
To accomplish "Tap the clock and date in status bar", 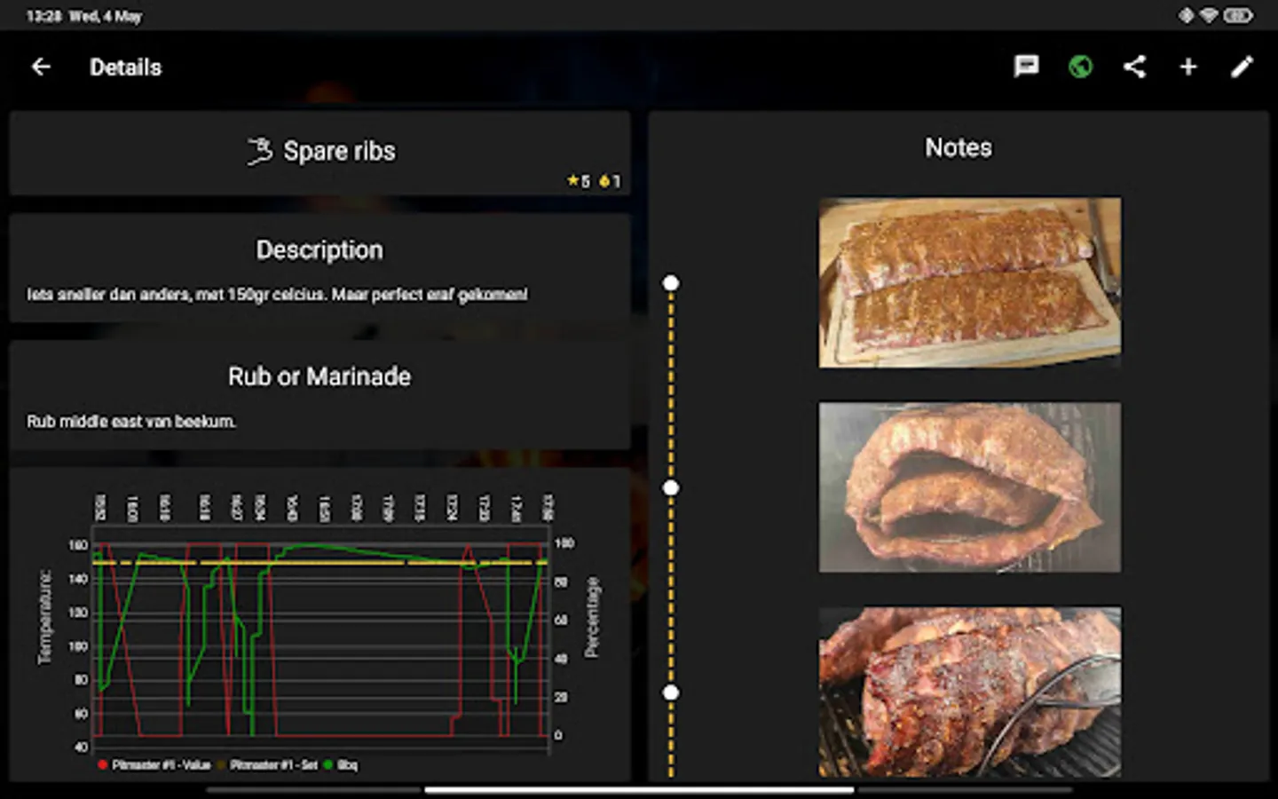I will [x=84, y=16].
